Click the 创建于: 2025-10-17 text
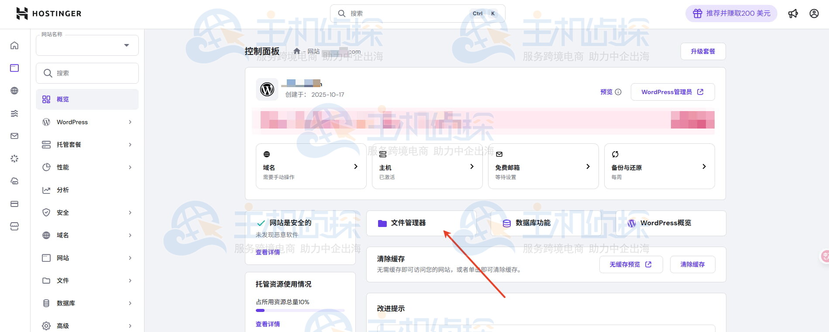The image size is (829, 332). [315, 95]
